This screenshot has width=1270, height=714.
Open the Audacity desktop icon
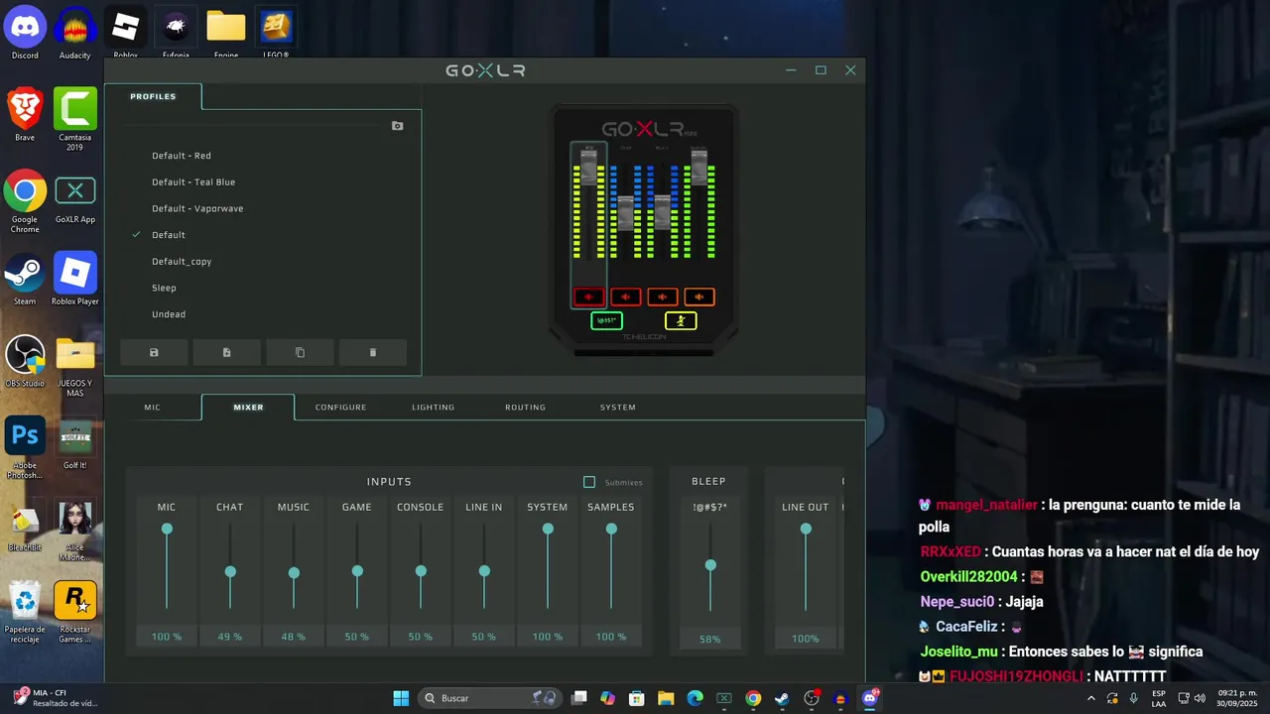click(x=74, y=33)
